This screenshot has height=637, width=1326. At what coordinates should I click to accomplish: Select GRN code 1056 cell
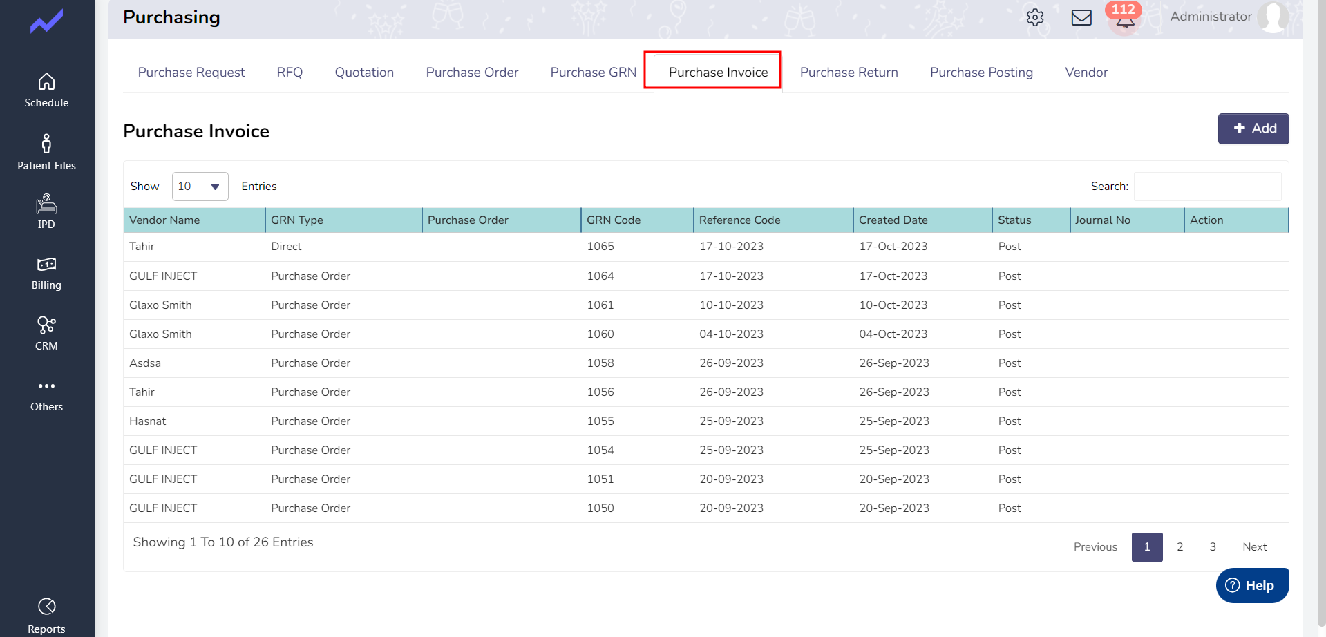click(x=600, y=392)
